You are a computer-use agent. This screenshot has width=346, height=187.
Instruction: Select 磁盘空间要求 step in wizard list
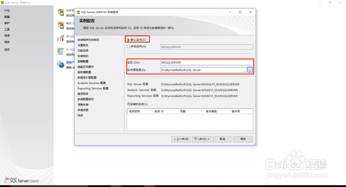coord(85,67)
